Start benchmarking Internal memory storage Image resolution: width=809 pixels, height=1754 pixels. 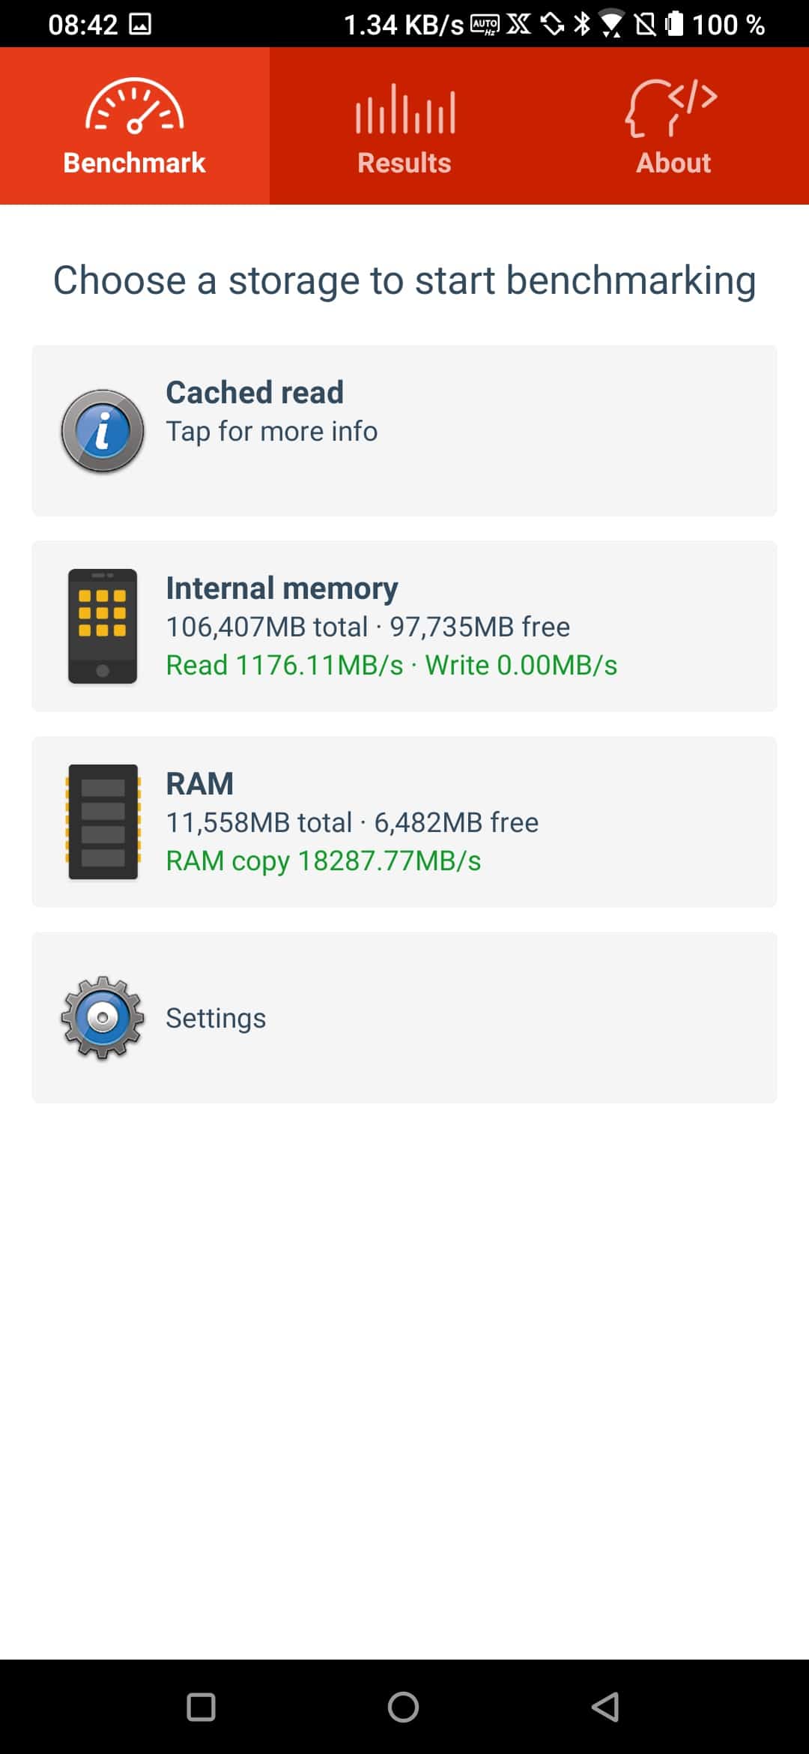(x=404, y=626)
